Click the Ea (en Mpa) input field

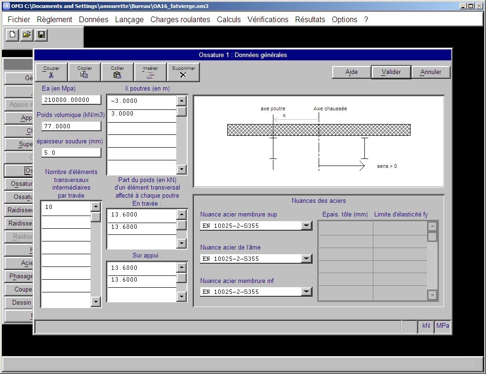click(71, 100)
